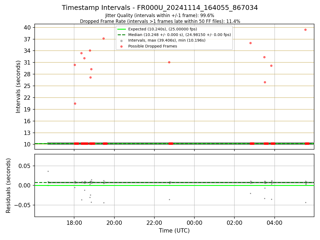Click the Residuals (seconds) axis label
Screen dimensions: 320x240
click(x=9, y=186)
